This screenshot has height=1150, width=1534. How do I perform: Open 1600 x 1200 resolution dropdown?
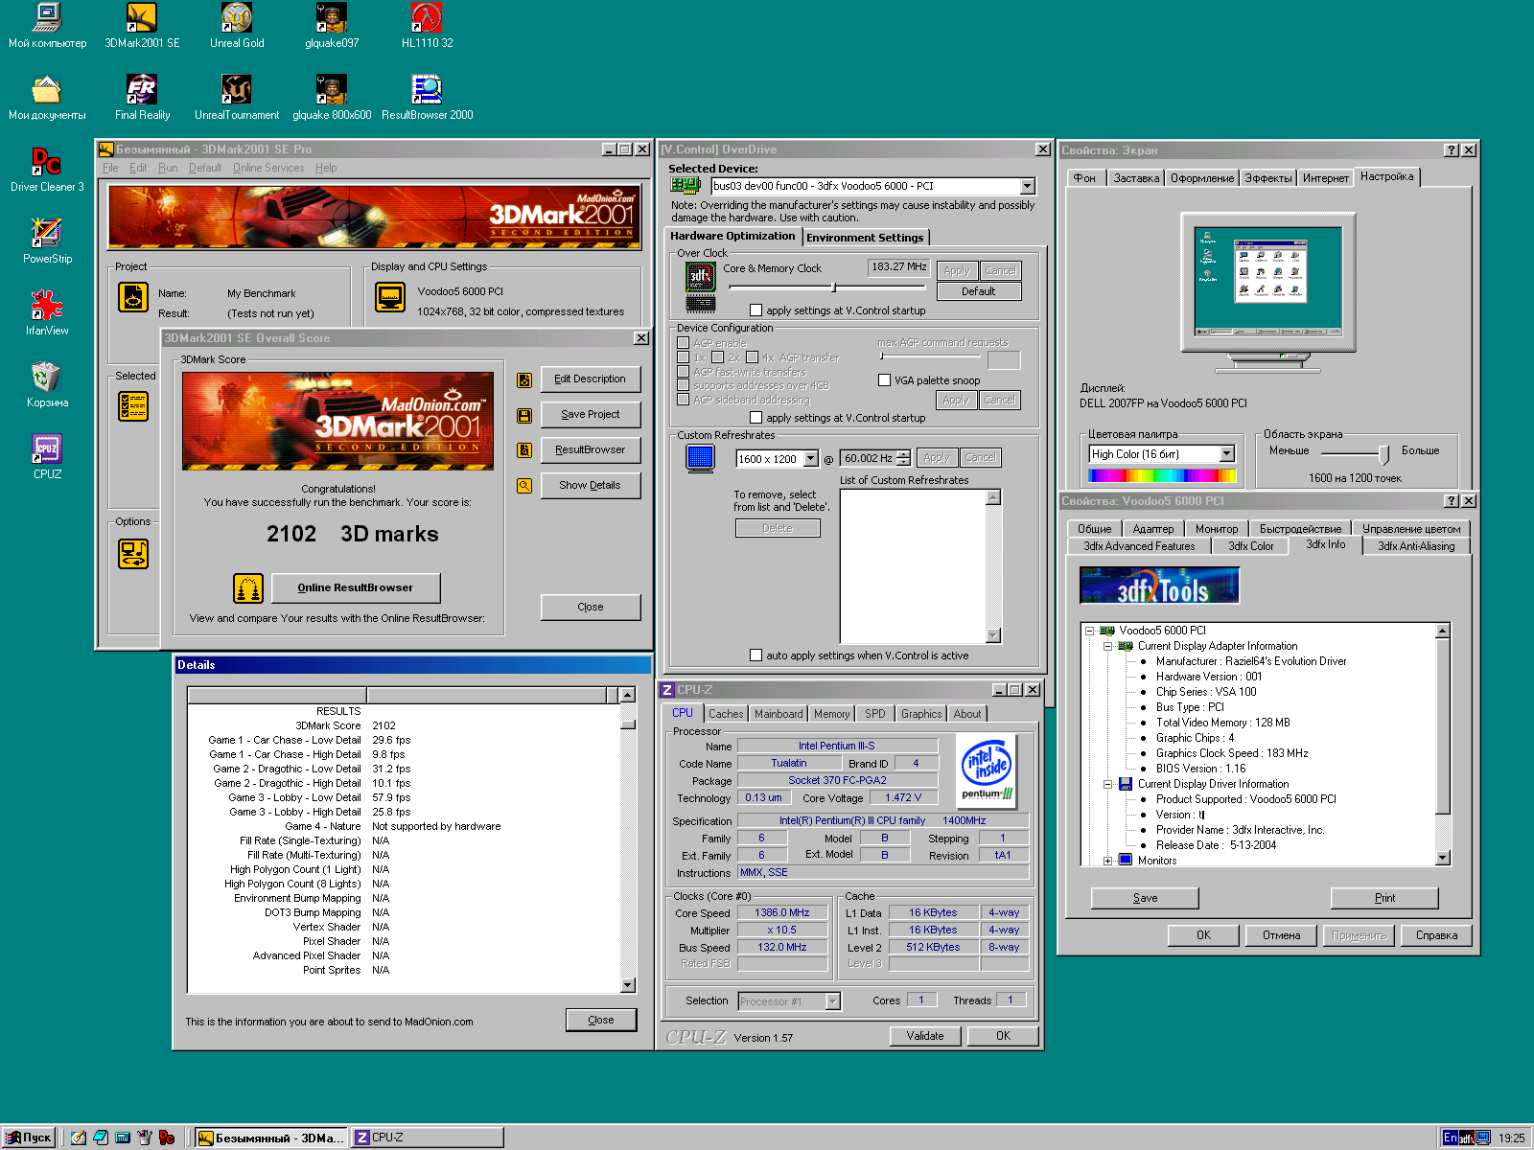tap(810, 459)
